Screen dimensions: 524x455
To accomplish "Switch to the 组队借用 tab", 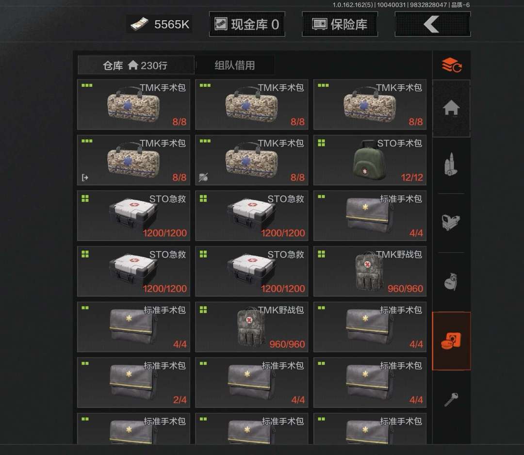I will pyautogui.click(x=235, y=65).
